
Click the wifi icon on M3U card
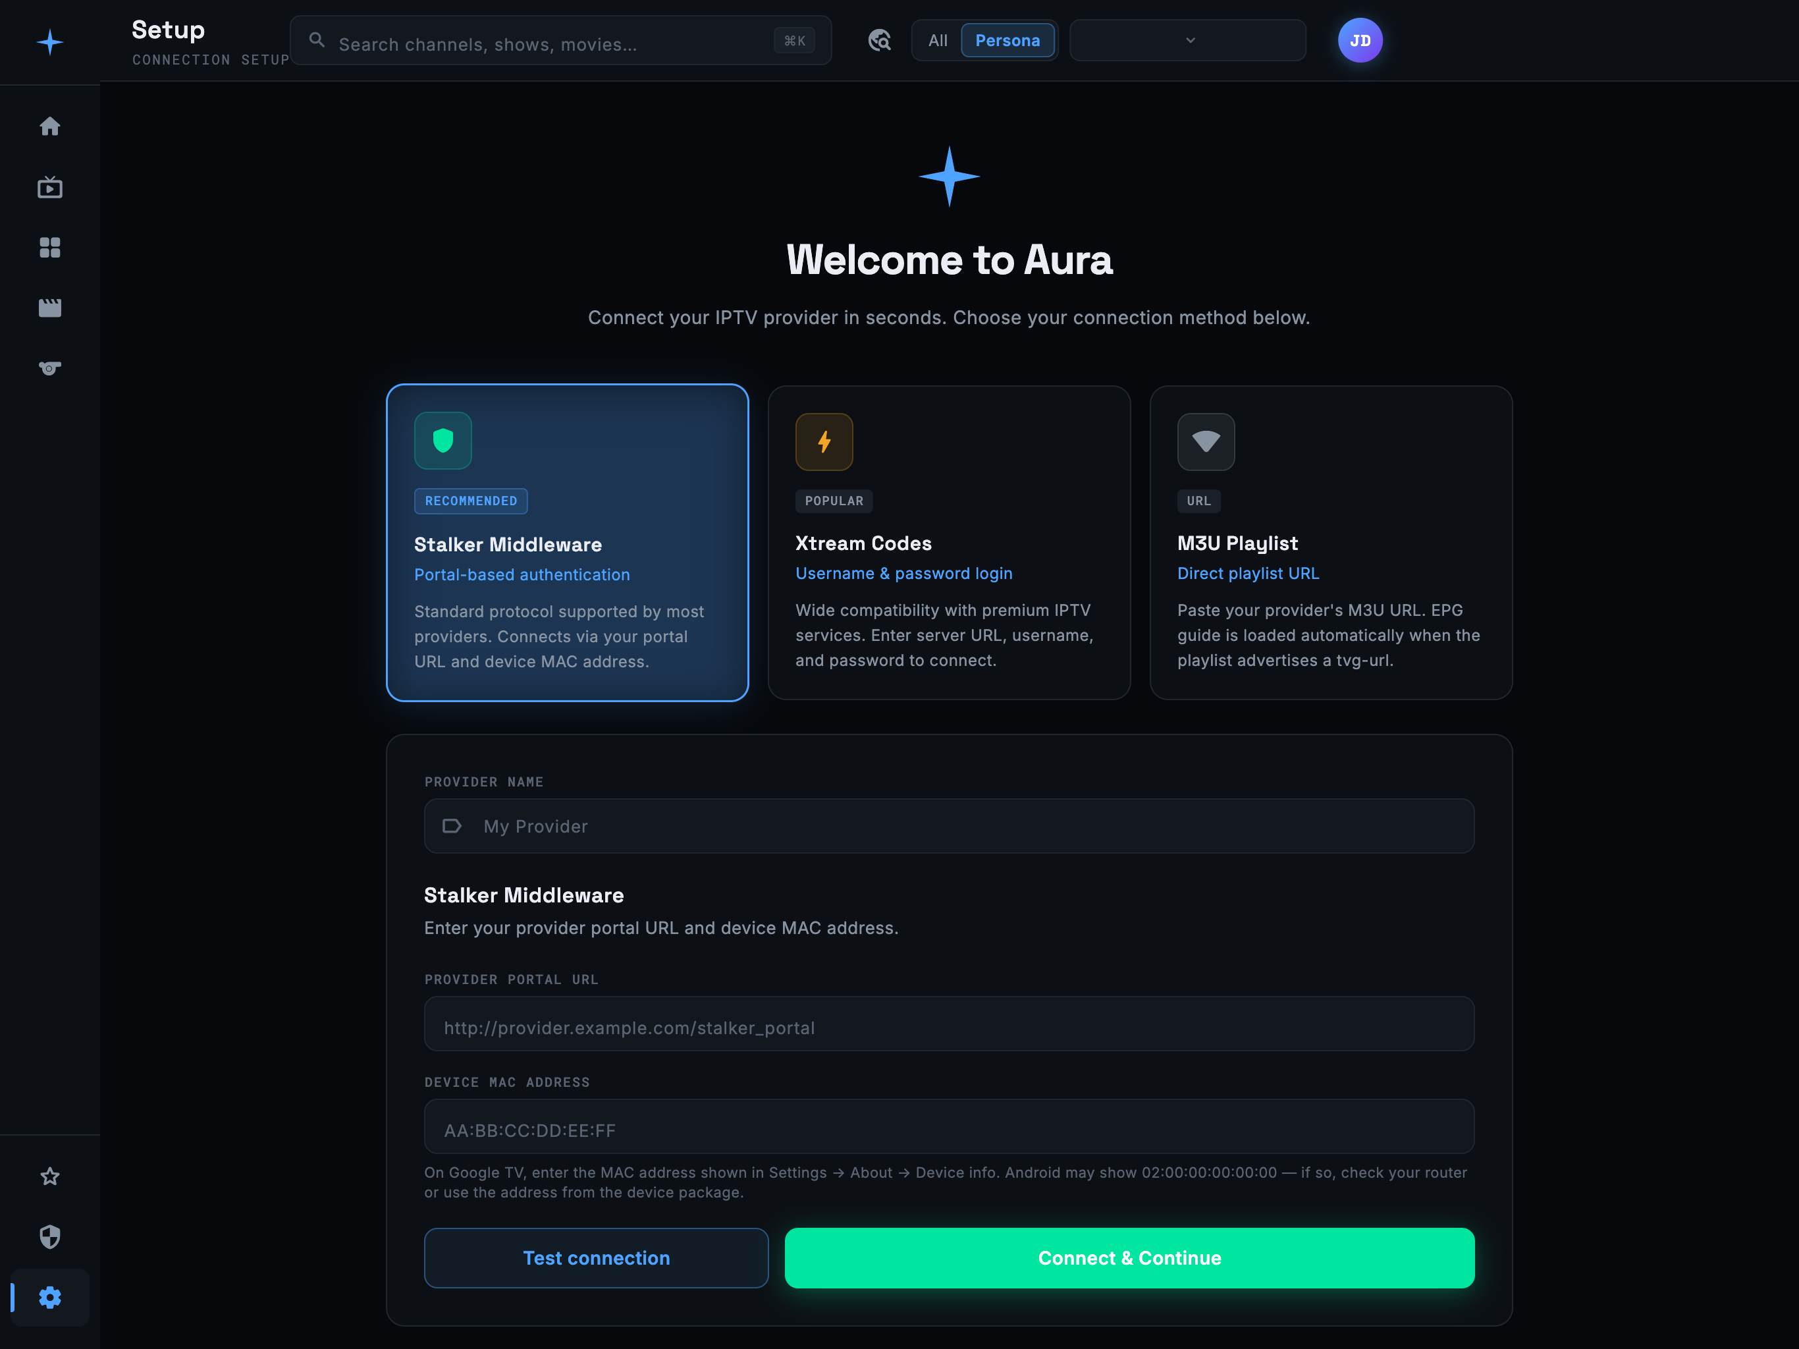(x=1205, y=442)
